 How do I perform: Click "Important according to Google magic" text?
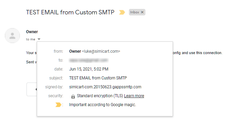[102, 105]
